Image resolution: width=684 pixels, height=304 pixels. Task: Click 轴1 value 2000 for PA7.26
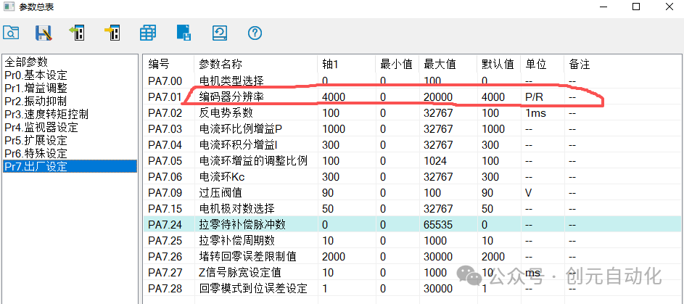[x=334, y=256]
